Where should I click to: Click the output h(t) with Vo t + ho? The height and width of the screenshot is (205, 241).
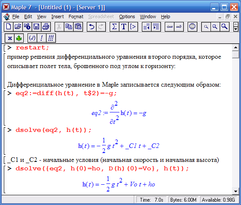point(119,184)
